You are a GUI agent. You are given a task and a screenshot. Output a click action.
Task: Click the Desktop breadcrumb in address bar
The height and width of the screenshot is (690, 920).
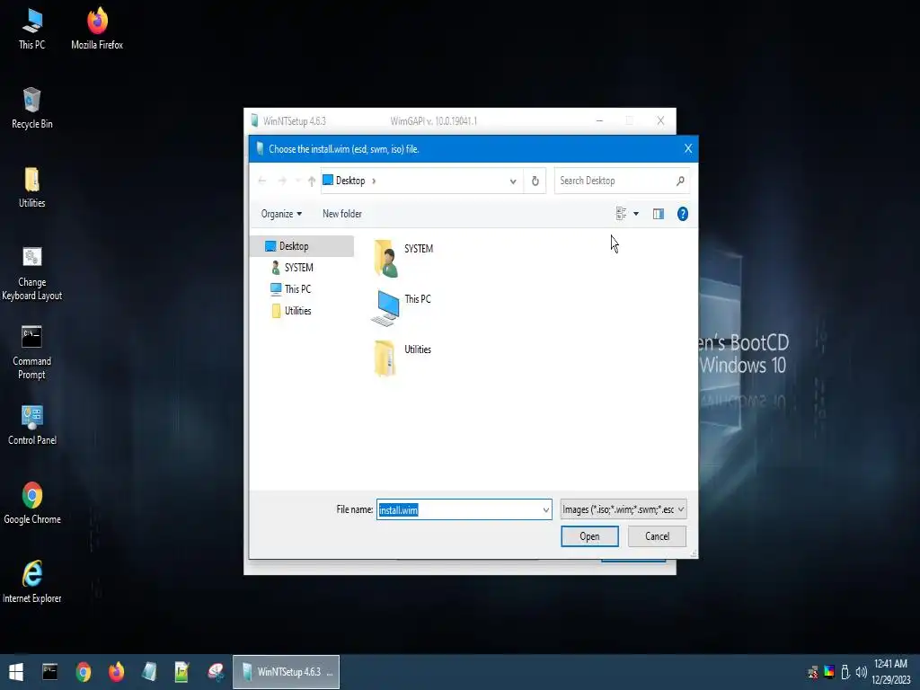click(350, 181)
